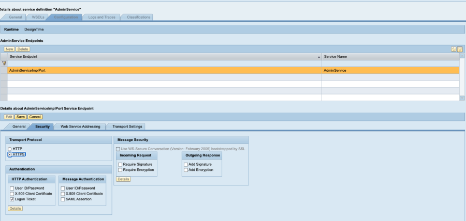Click Service Endpoint column sort arrow
Image resolution: width=466 pixels, height=221 pixels.
[x=318, y=56]
